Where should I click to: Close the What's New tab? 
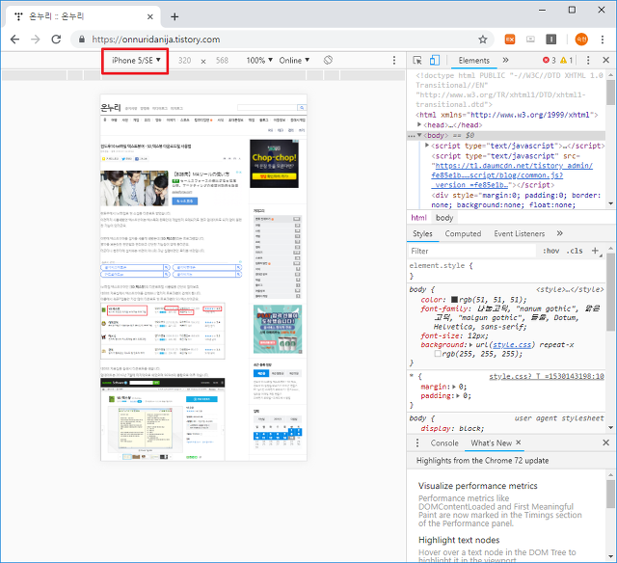click(x=519, y=442)
